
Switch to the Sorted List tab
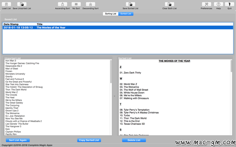[x=126, y=14]
